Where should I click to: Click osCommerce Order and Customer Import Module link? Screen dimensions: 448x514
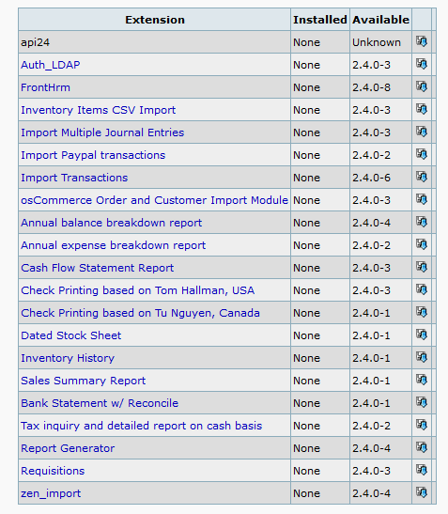pos(154,200)
